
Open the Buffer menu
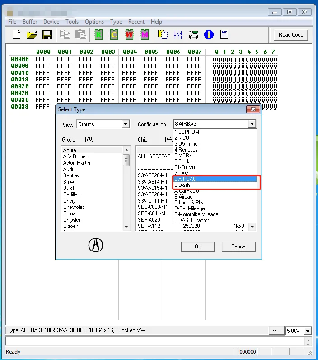point(30,22)
